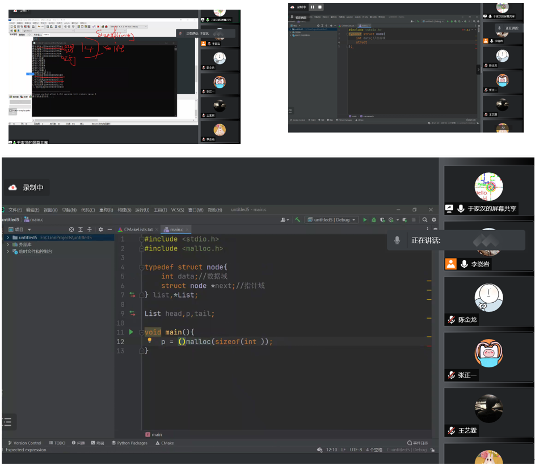This screenshot has height=466, width=535.
Task: Open the Python Packages tool window
Action: coord(129,443)
